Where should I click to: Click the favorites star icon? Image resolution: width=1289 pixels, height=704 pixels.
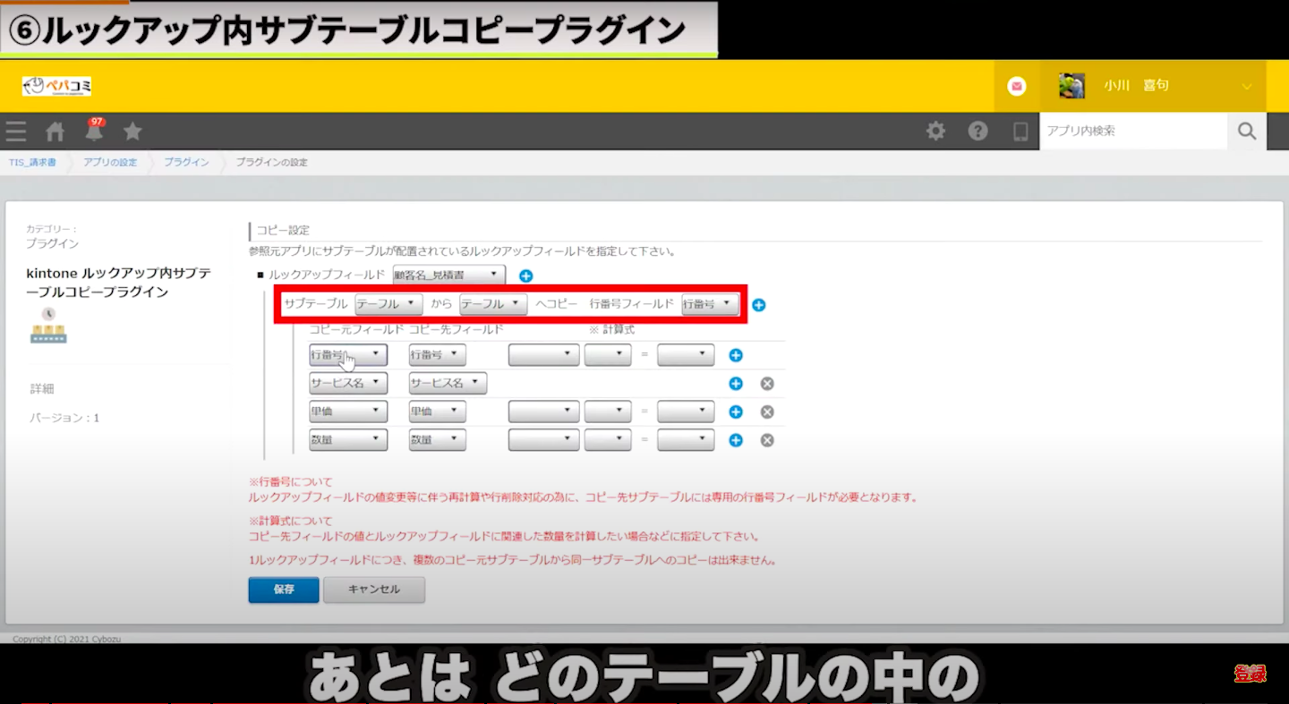(132, 131)
